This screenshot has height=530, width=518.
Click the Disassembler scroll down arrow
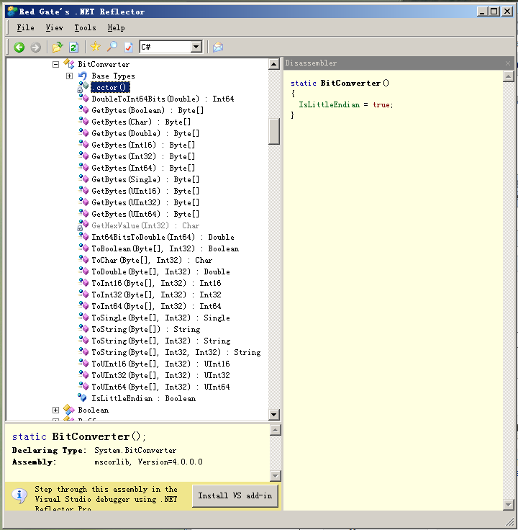[x=508, y=505]
